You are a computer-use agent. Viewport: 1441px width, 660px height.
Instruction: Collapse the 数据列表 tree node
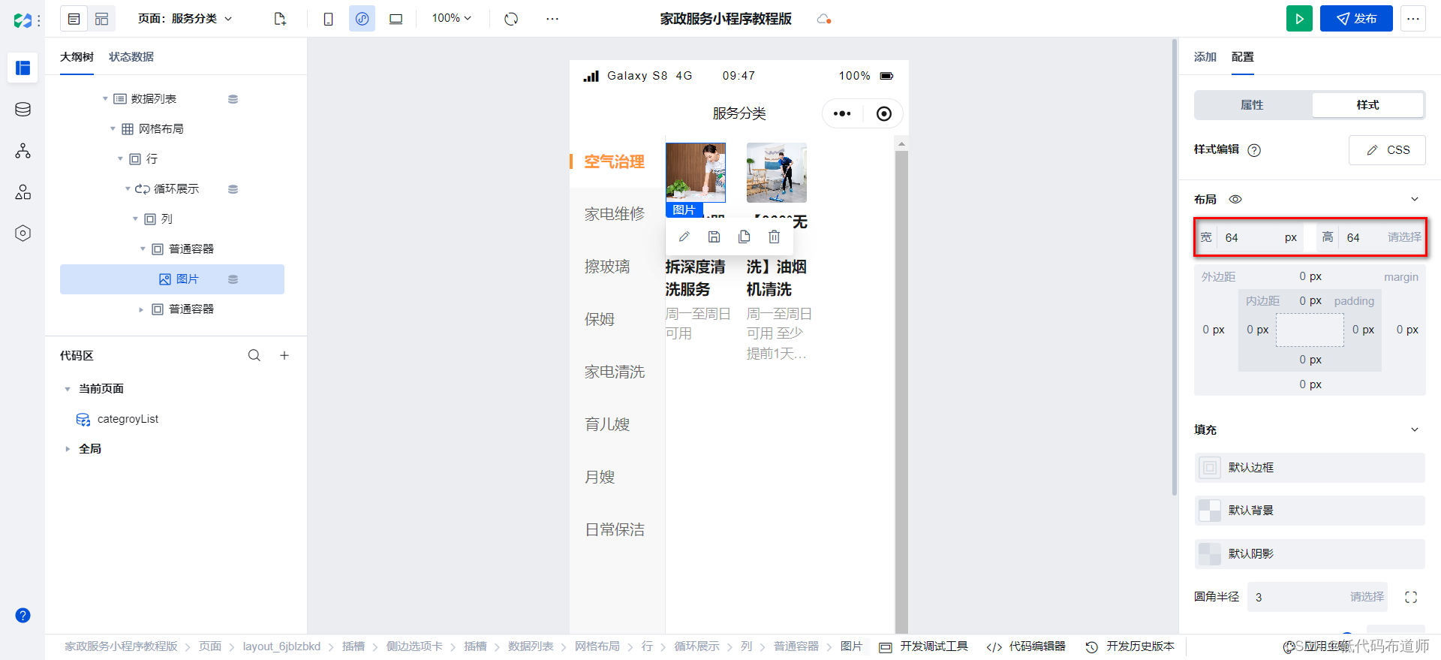tap(105, 99)
